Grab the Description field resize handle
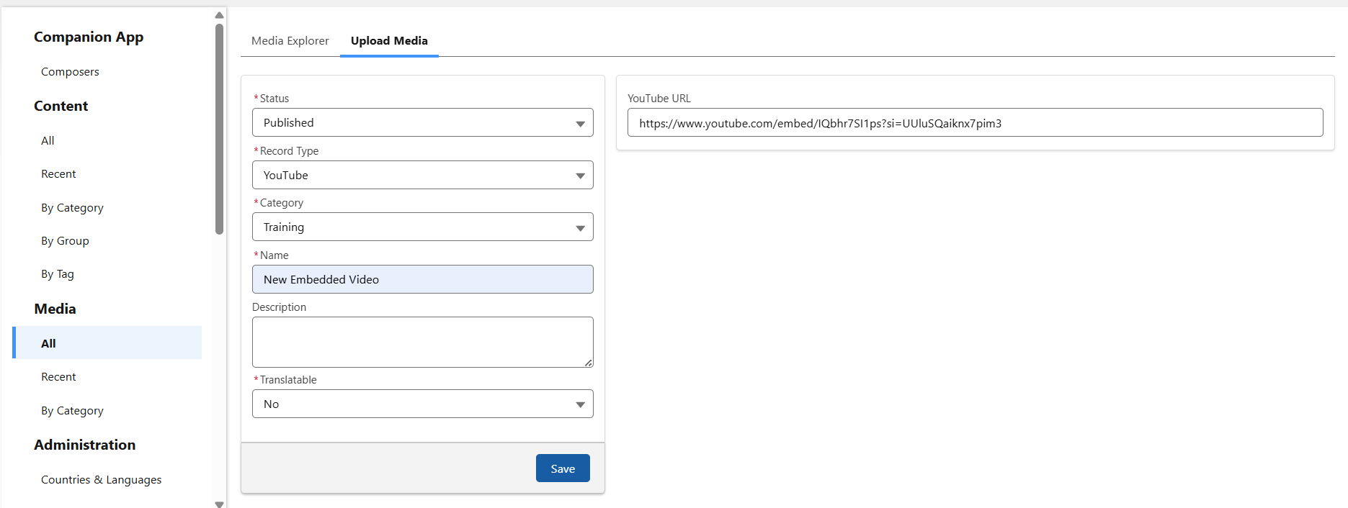Image resolution: width=1348 pixels, height=508 pixels. click(589, 363)
